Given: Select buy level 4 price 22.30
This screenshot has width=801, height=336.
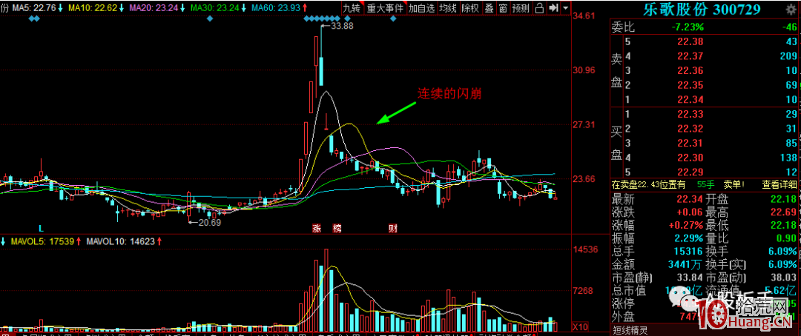Looking at the screenshot, I should (x=692, y=158).
